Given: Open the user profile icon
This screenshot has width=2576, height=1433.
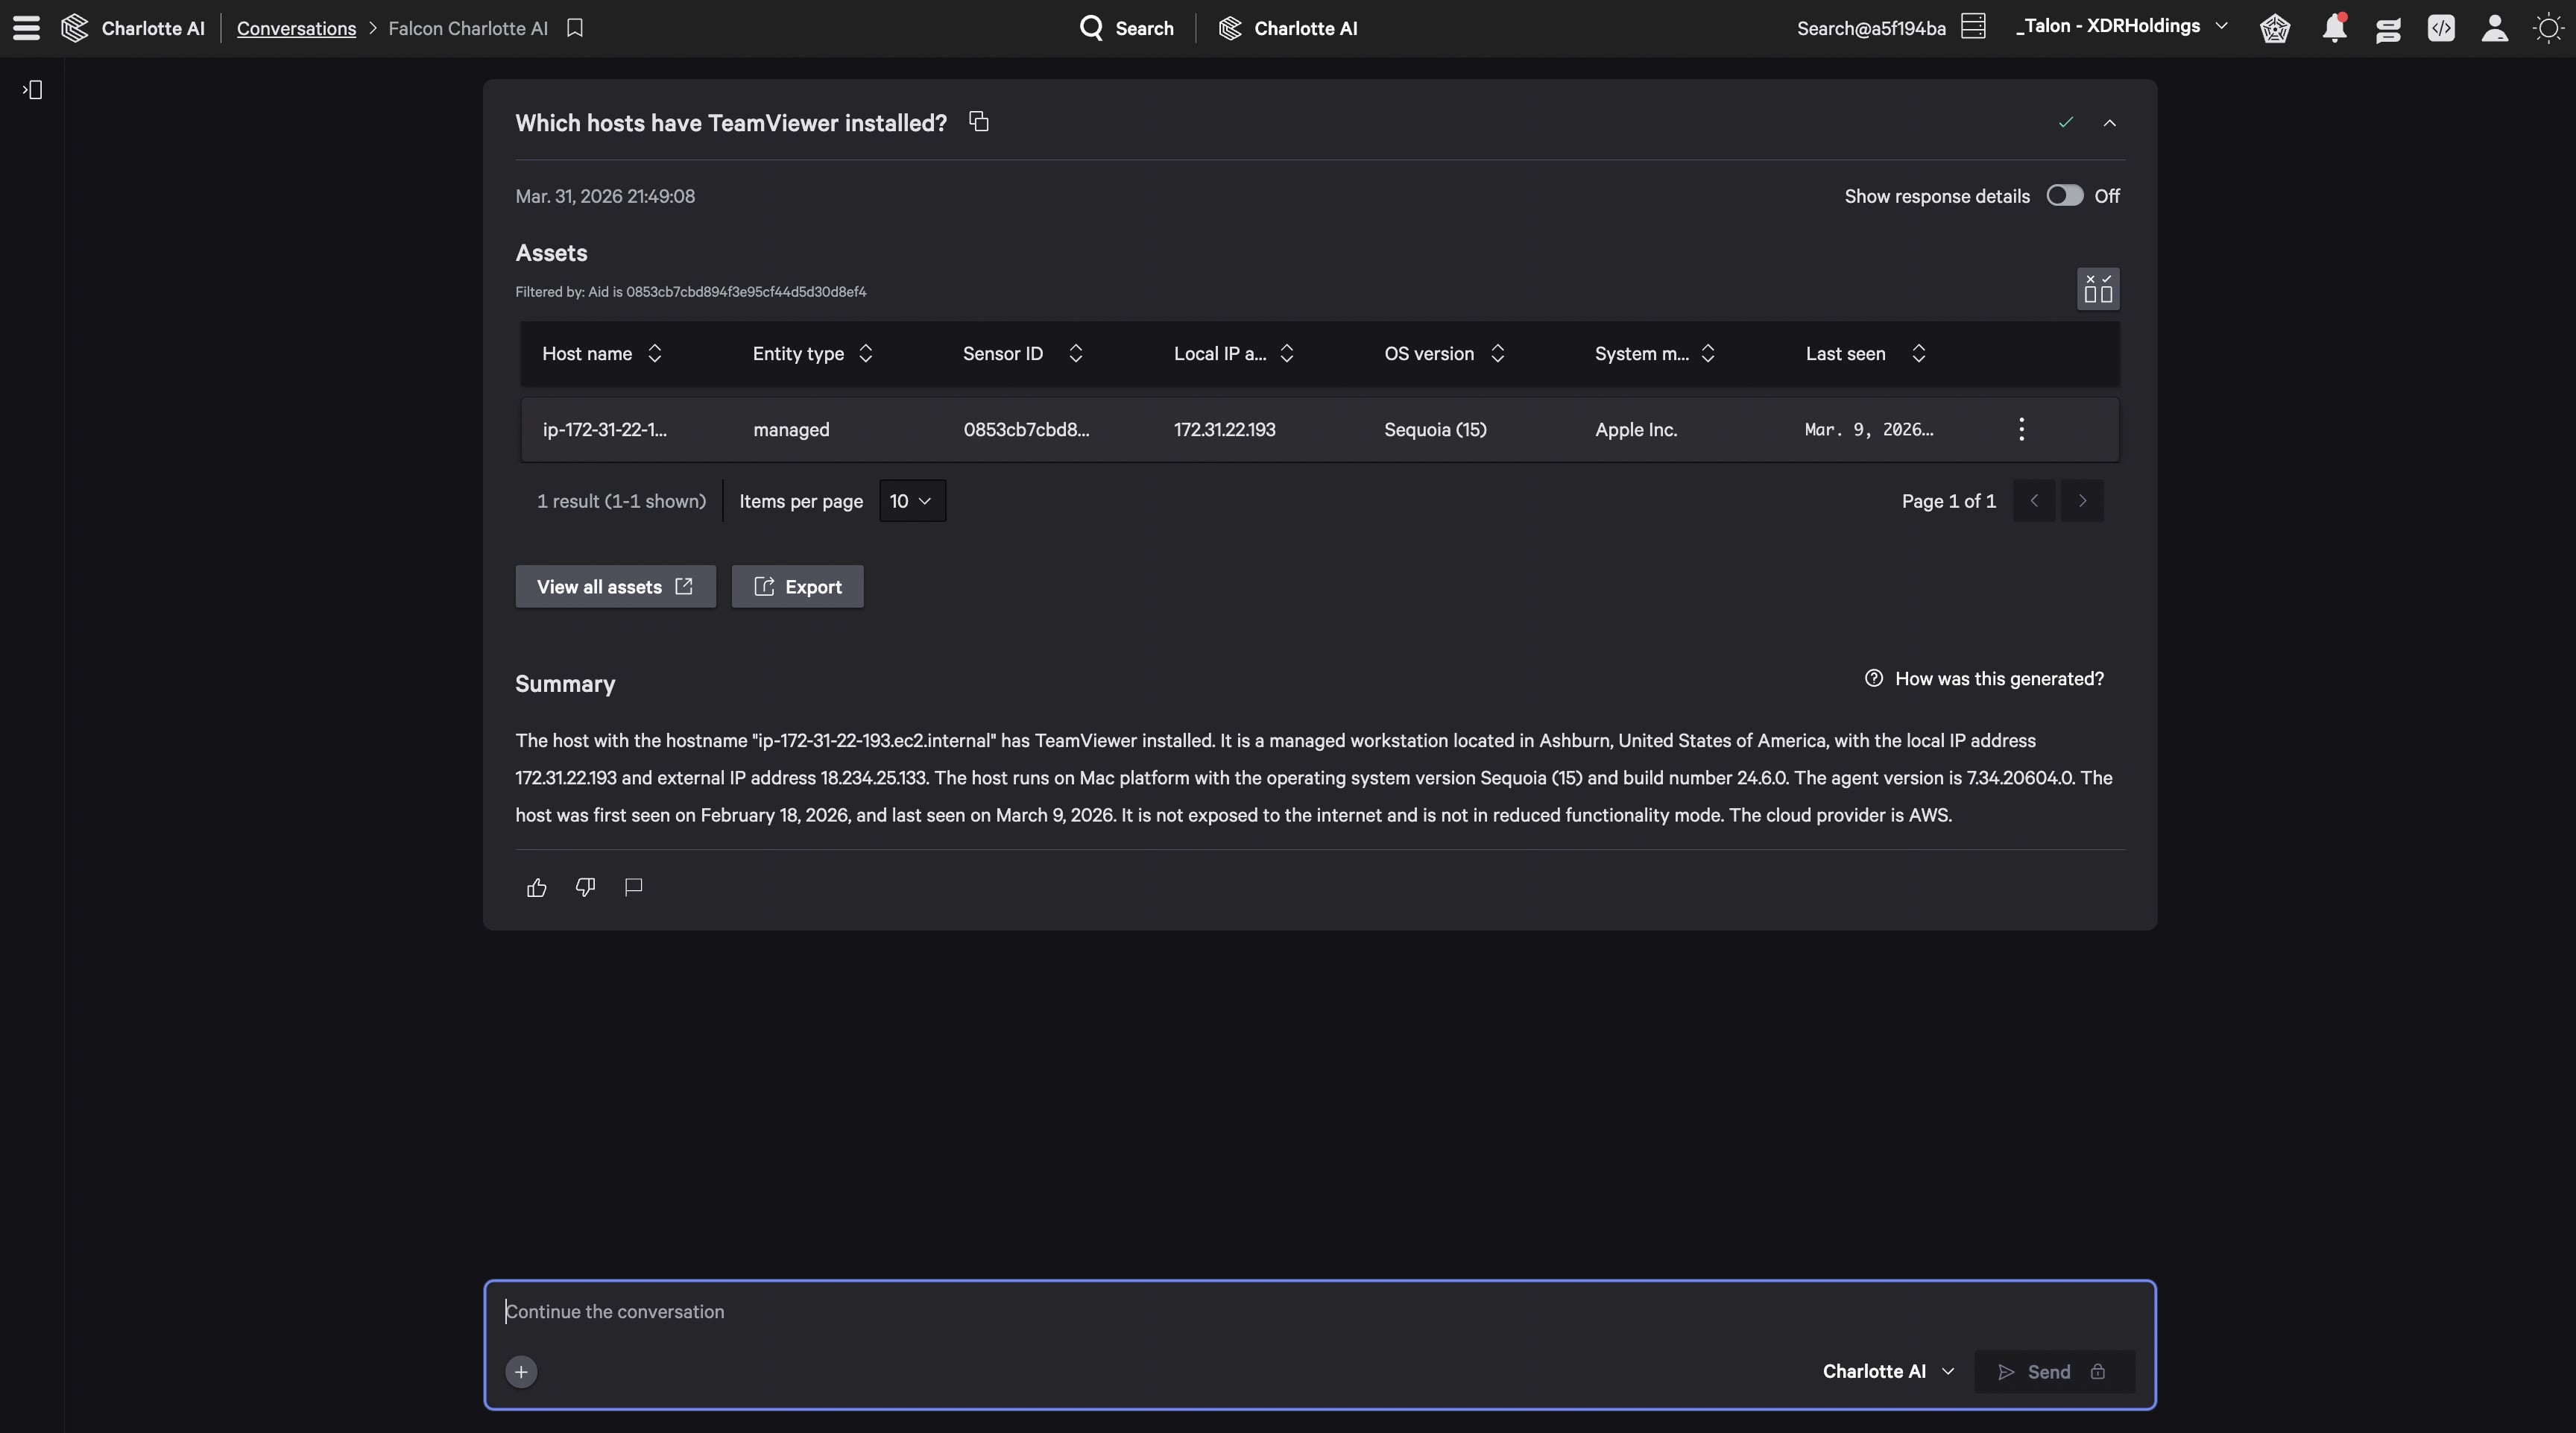Looking at the screenshot, I should tap(2495, 28).
